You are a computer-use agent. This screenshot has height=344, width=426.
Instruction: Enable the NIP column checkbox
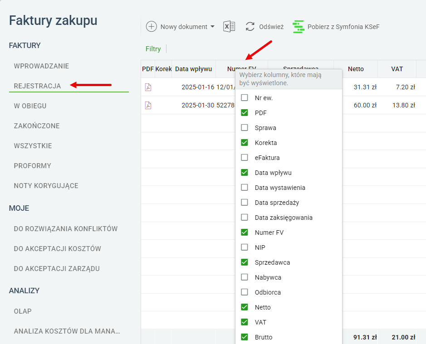[245, 247]
